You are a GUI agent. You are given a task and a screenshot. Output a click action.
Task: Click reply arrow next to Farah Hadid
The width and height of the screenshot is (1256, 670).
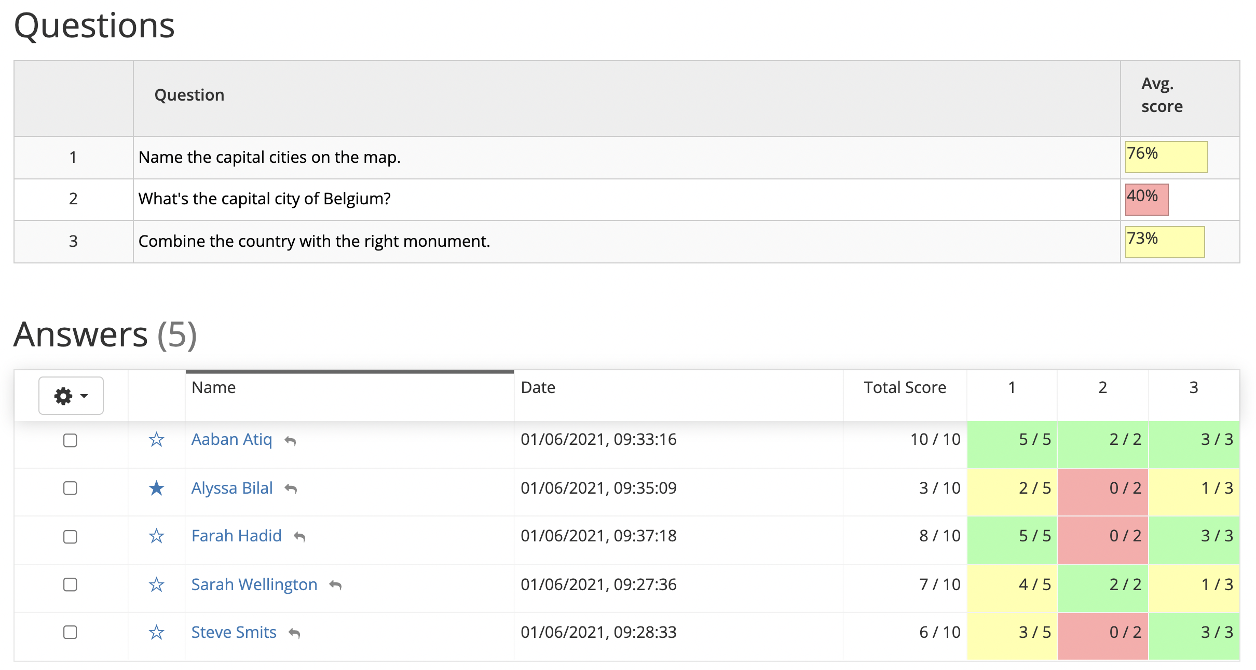pyautogui.click(x=299, y=537)
